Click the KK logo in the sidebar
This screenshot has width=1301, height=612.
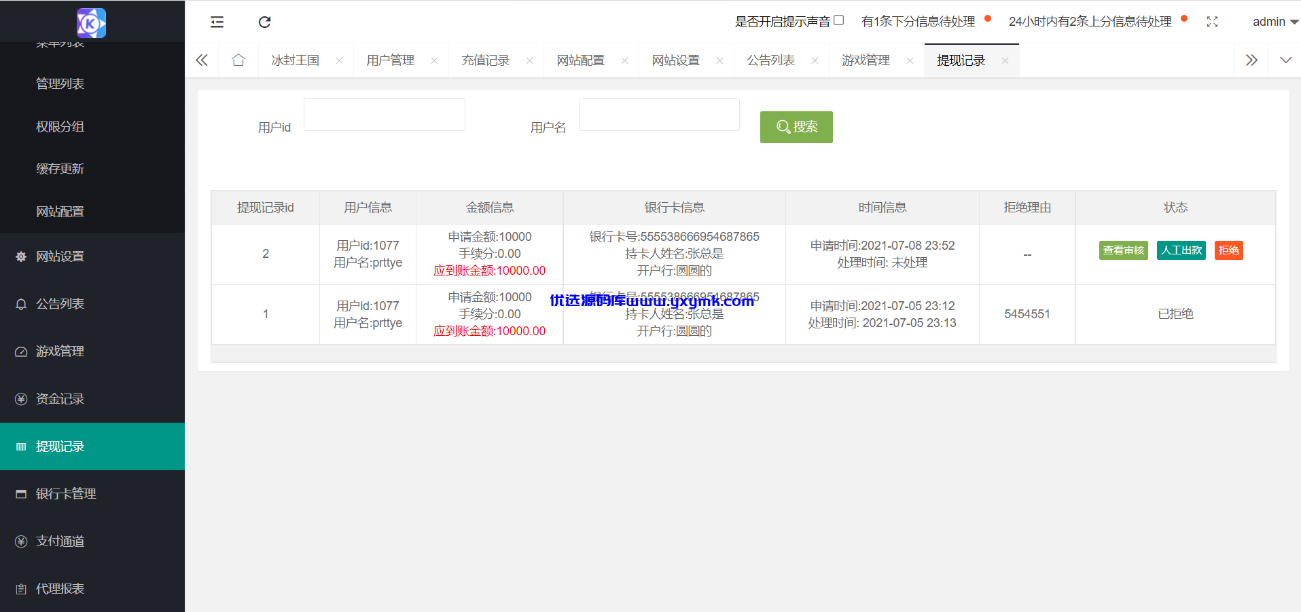point(92,23)
